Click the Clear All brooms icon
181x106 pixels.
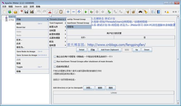click(x=133, y=12)
